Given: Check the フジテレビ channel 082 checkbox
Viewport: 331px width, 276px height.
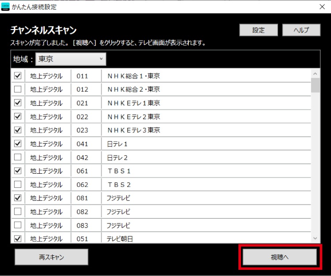Looking at the screenshot, I should pos(18,212).
